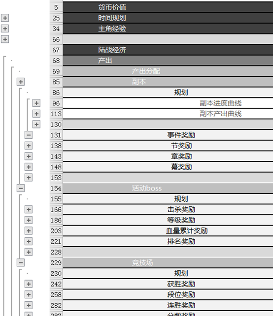This screenshot has width=273, height=316.
Task: Select the 副本产出曲线 cell
Action: pyautogui.click(x=168, y=114)
